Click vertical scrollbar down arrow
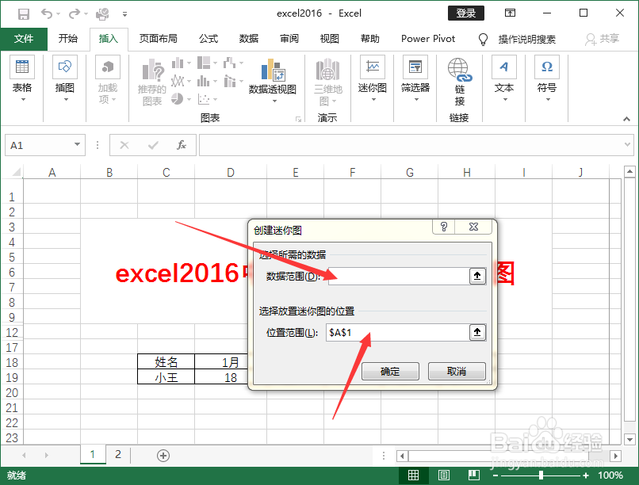 (630, 439)
